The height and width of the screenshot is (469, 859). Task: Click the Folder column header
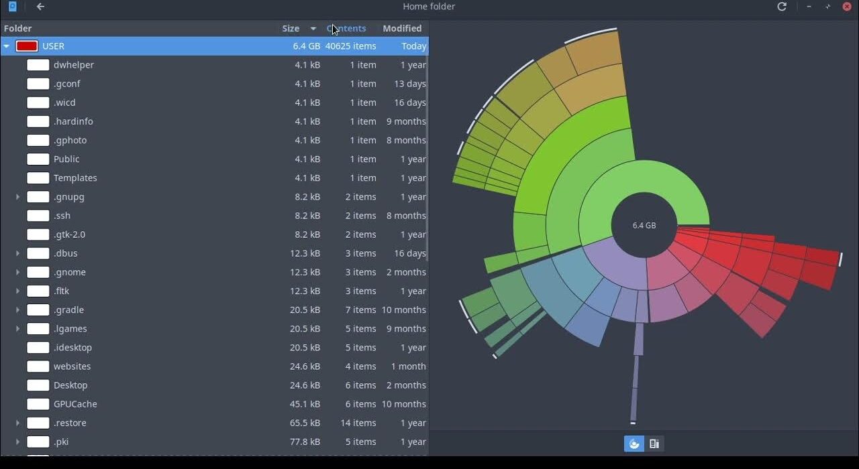[x=18, y=28]
